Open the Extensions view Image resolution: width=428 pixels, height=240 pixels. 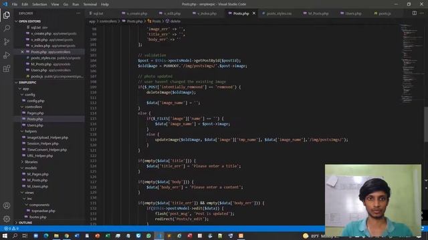[x=7, y=68]
